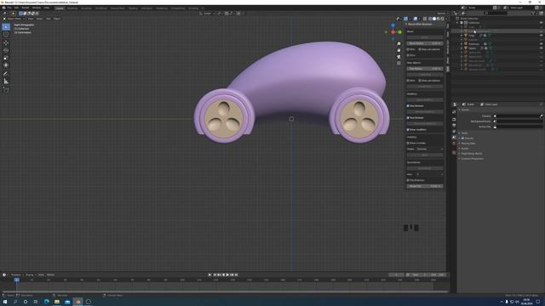The image size is (545, 306).
Task: Click the Camera field eyedropper
Action: 541,116
